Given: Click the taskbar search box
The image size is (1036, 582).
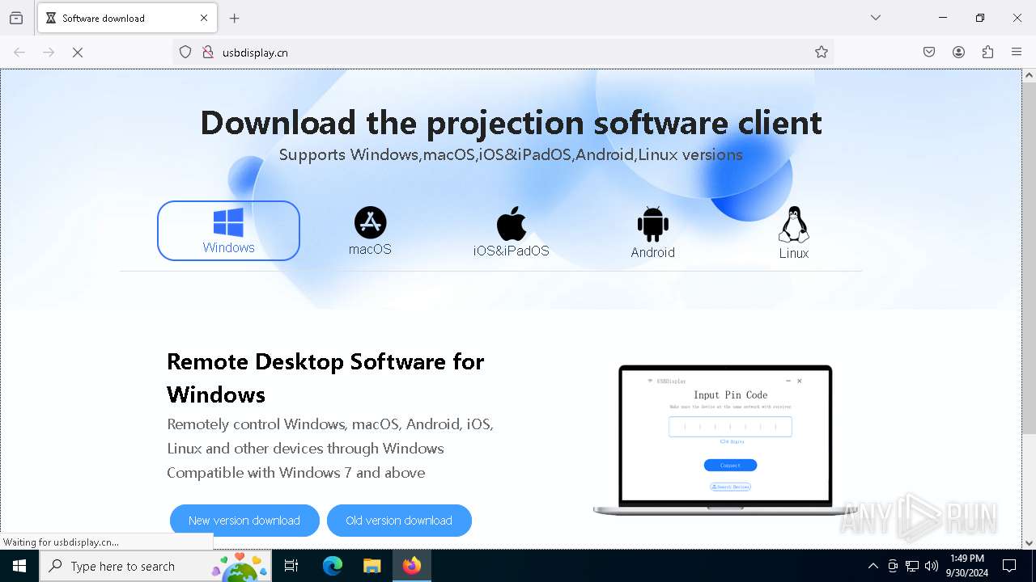Looking at the screenshot, I should coord(155,566).
